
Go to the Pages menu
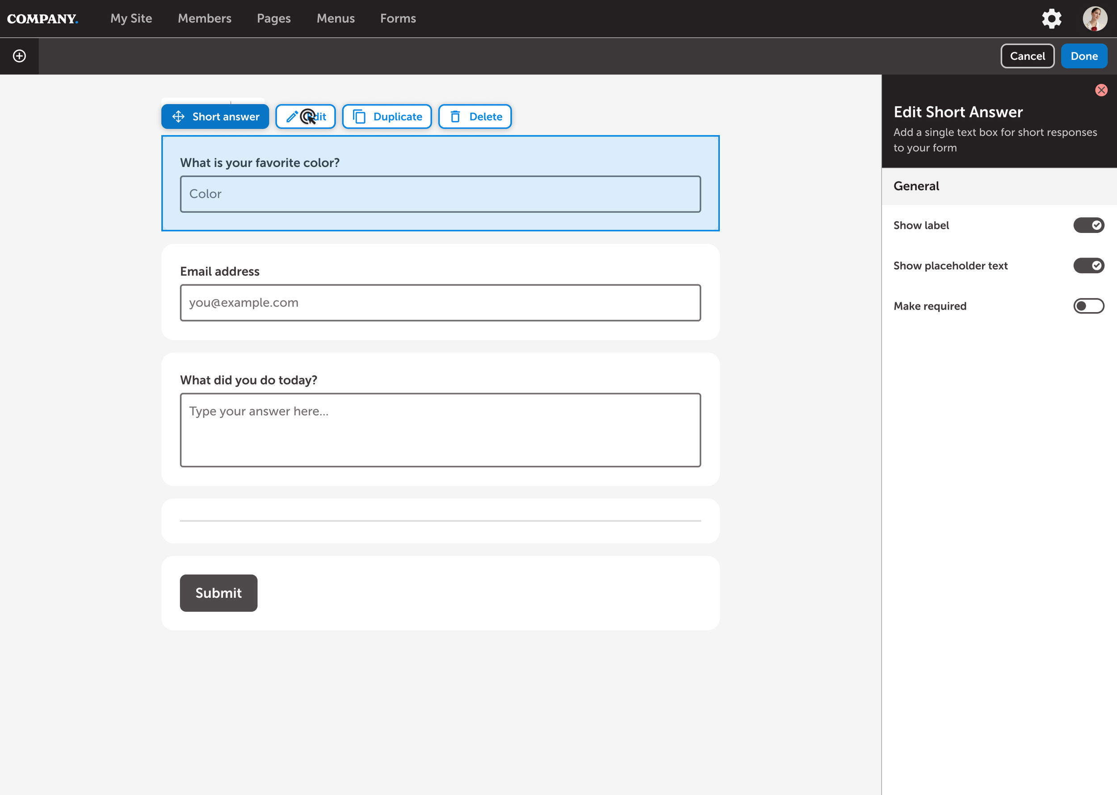(x=273, y=19)
